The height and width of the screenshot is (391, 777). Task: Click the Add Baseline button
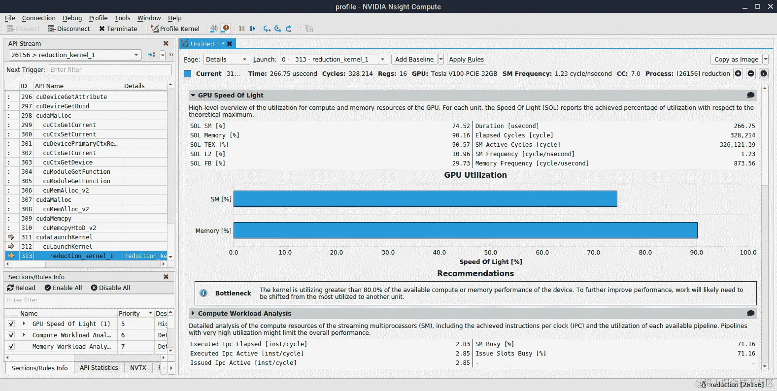414,59
